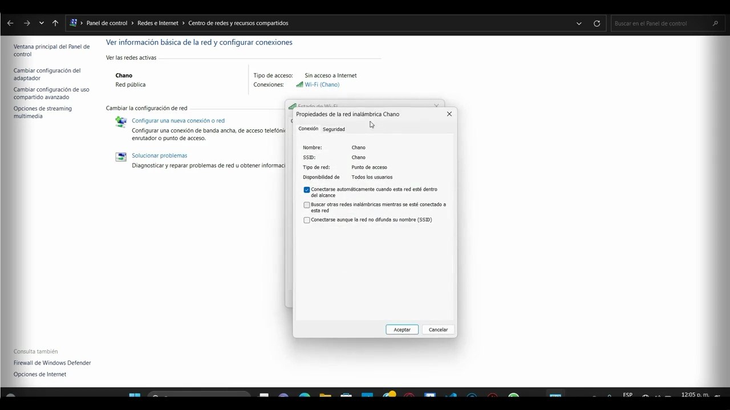
Task: Open Opciones de Internet link
Action: pyautogui.click(x=40, y=374)
